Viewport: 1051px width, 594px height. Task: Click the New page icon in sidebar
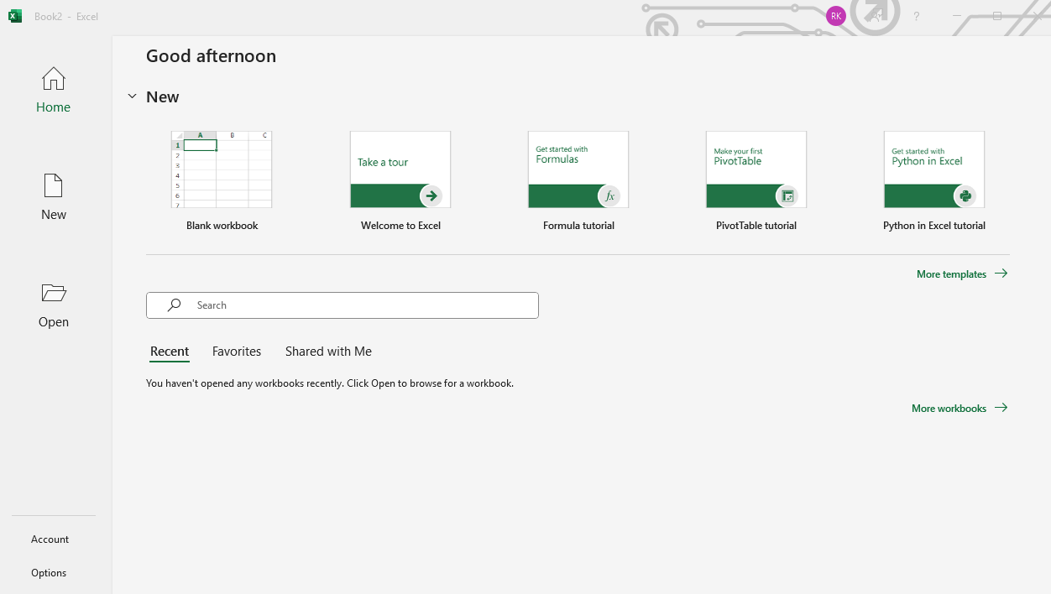(x=54, y=185)
